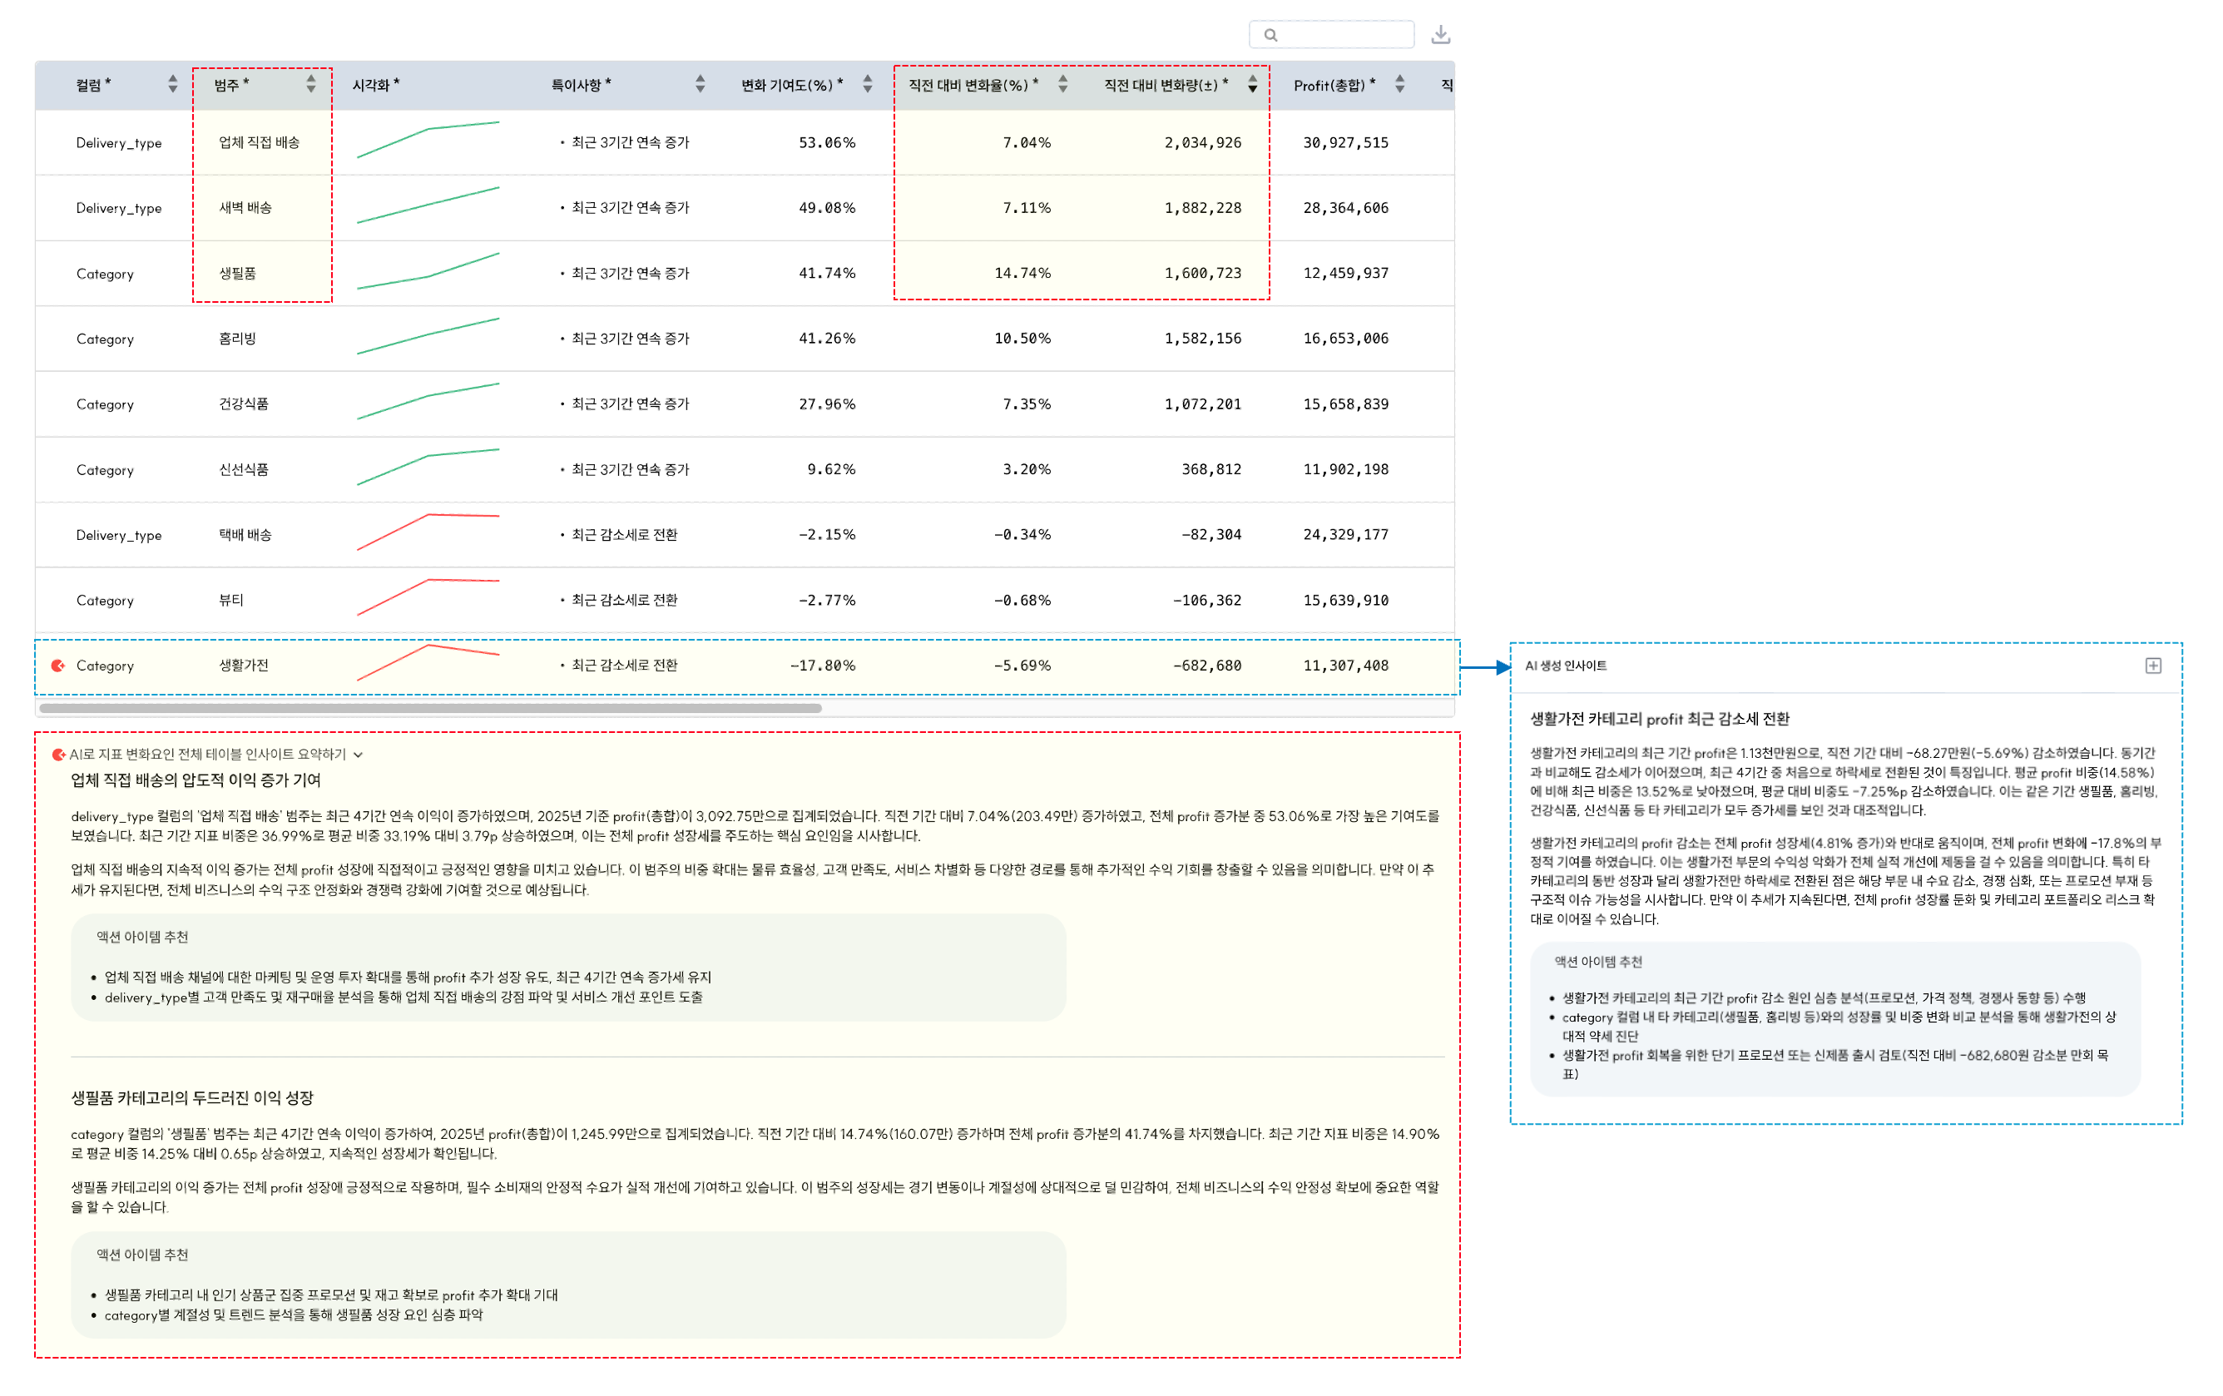Screen dimensions: 2223x1396
Task: Sort by 컬럼 column arrows
Action: click(x=173, y=84)
